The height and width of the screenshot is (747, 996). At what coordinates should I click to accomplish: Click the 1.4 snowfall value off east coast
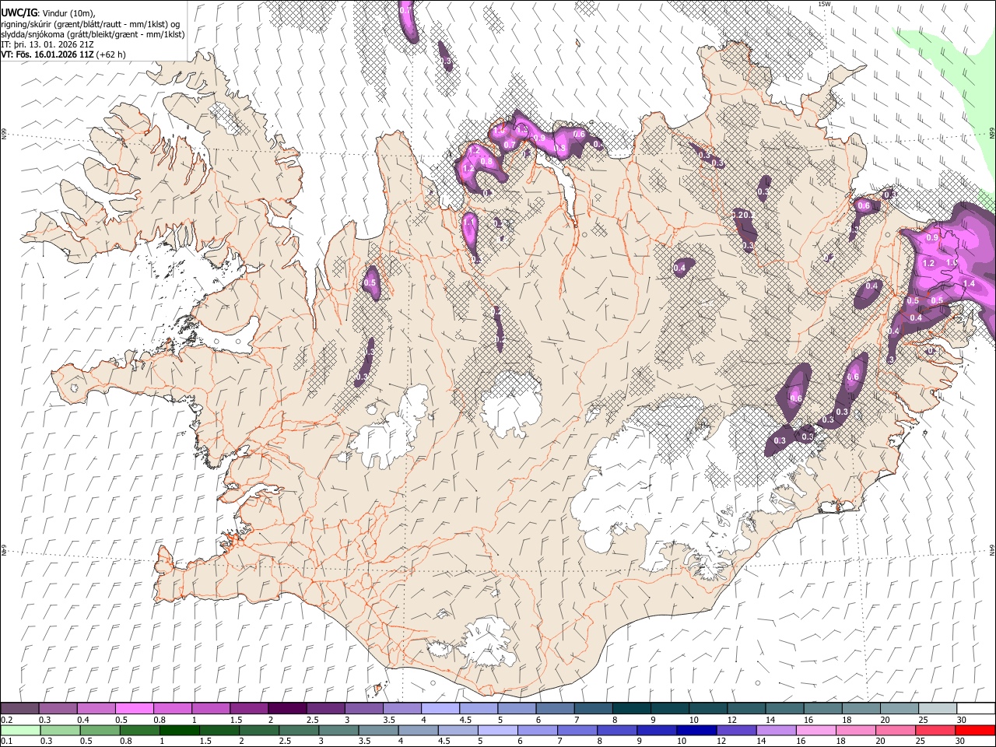969,284
